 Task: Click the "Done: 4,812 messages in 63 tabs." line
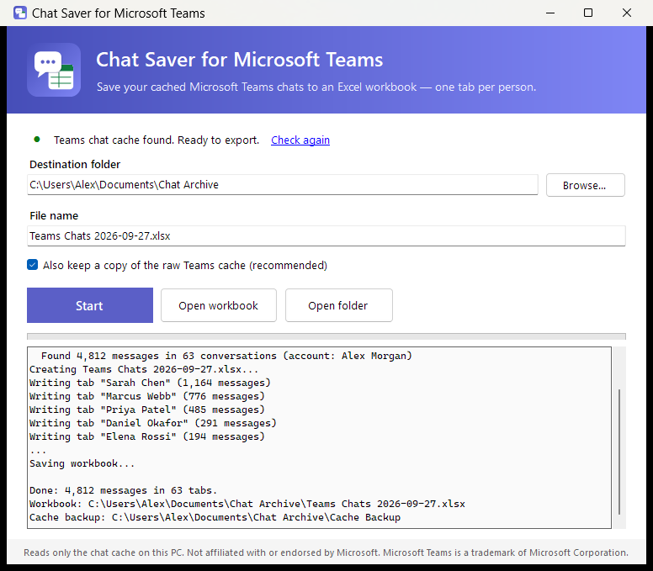coord(123,490)
